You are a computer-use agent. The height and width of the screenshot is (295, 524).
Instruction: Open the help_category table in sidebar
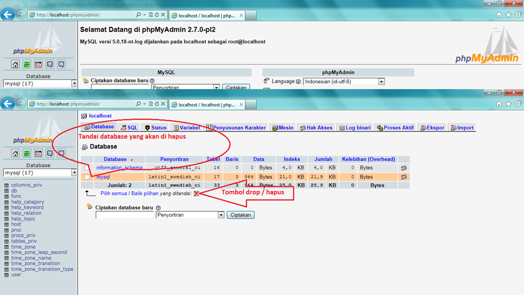pyautogui.click(x=28, y=202)
